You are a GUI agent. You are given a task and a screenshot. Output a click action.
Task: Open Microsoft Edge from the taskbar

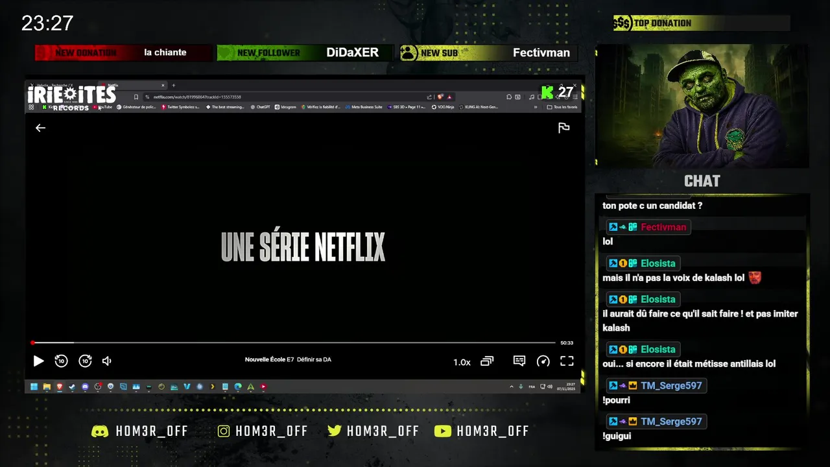(x=238, y=387)
